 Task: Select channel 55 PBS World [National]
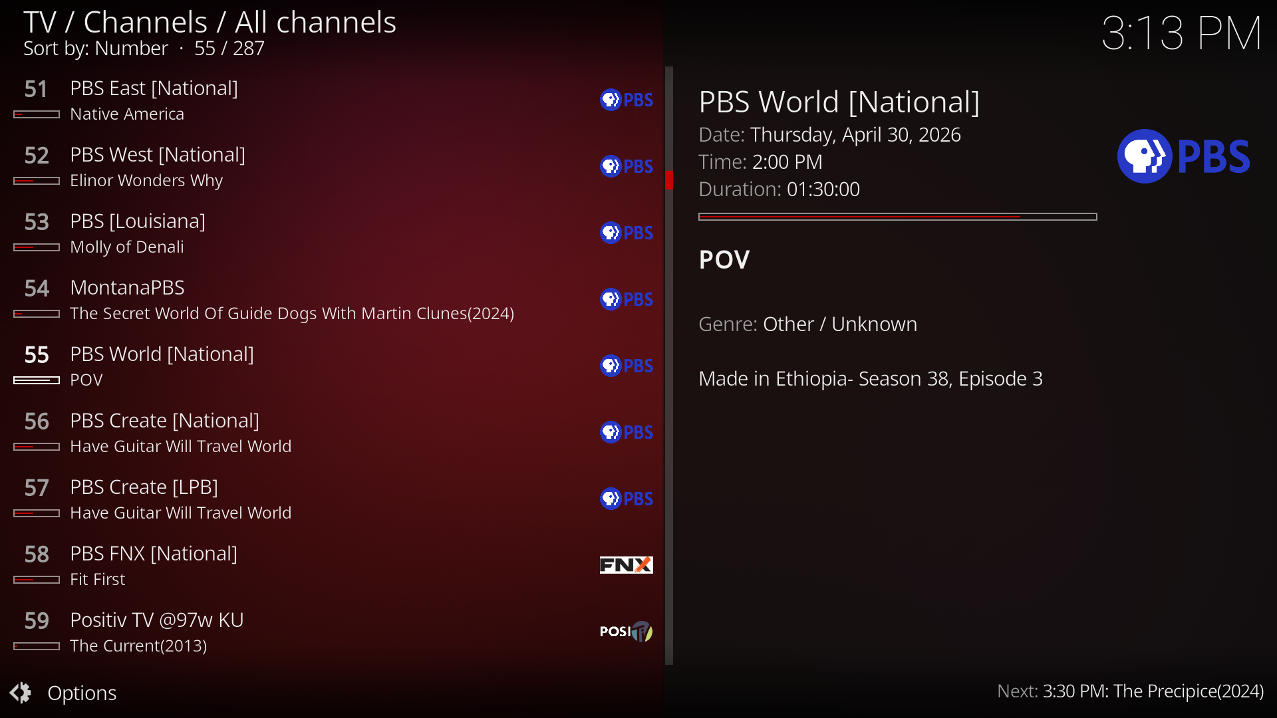333,366
